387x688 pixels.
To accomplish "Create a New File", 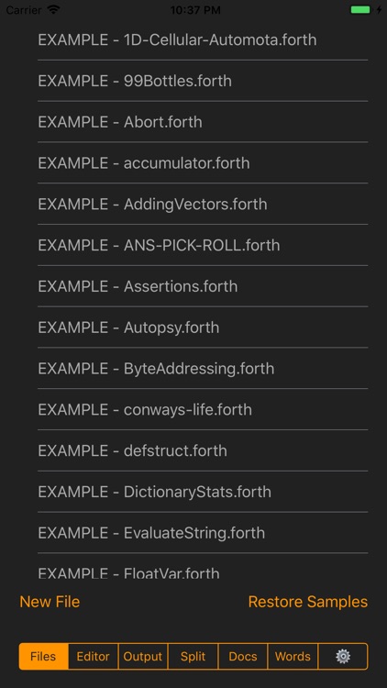I will 50,602.
